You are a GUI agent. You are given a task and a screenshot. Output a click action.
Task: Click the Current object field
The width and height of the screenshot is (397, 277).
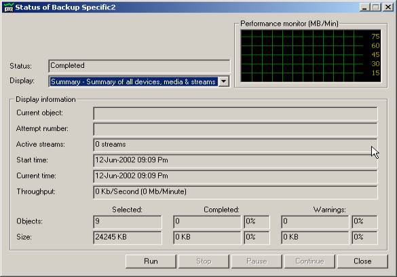point(235,113)
